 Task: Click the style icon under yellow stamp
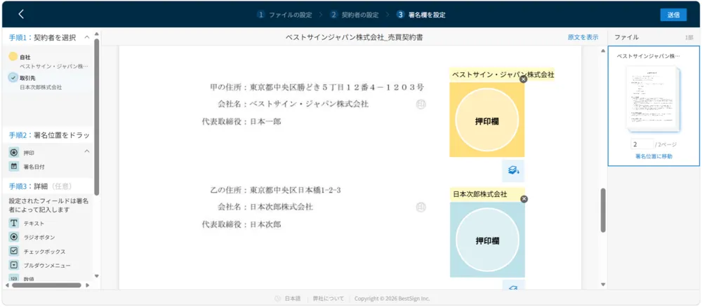(513, 171)
